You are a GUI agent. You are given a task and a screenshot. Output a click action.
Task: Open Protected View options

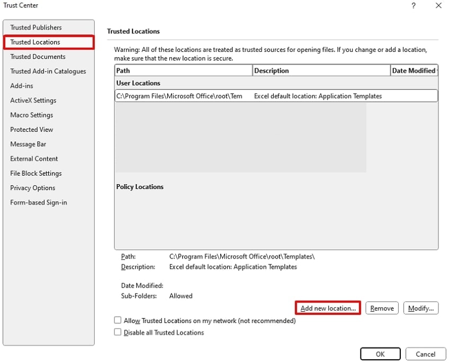[x=32, y=130]
